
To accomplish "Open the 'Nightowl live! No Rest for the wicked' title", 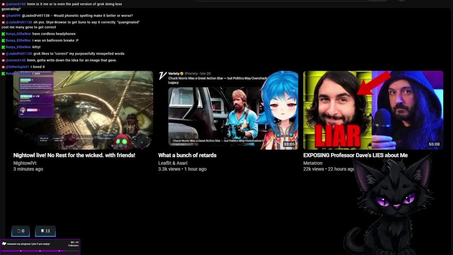I will [74, 155].
